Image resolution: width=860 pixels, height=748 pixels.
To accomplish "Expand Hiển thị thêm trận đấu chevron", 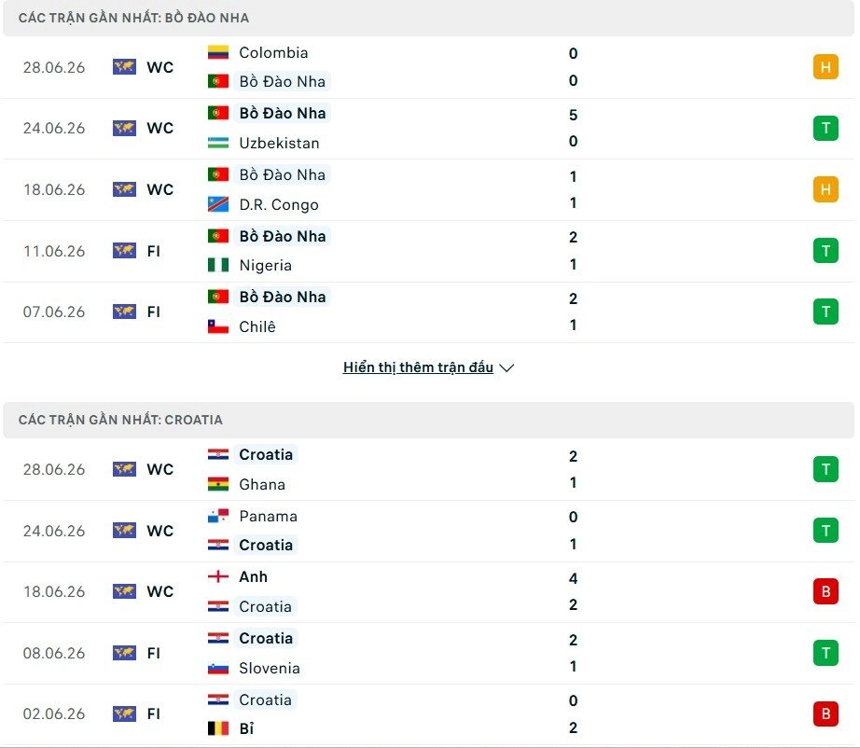I will tap(506, 367).
